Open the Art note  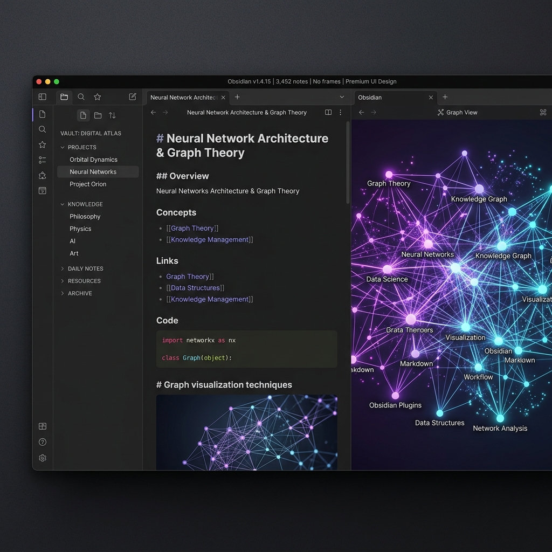click(74, 253)
